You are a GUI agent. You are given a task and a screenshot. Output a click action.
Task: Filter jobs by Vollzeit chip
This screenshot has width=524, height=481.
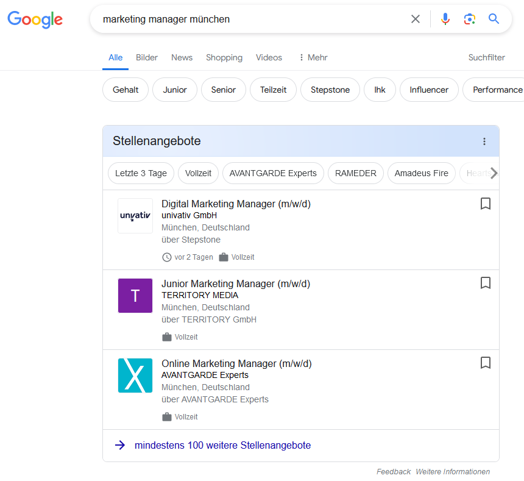198,173
